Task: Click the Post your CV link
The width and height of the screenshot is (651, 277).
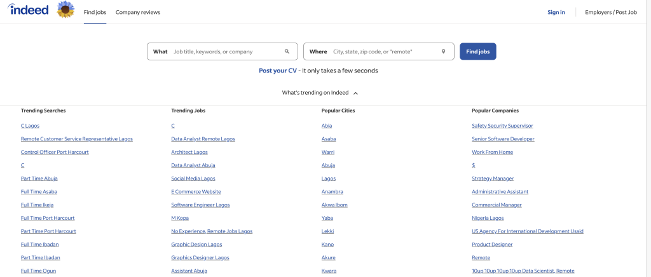Action: coord(278,71)
